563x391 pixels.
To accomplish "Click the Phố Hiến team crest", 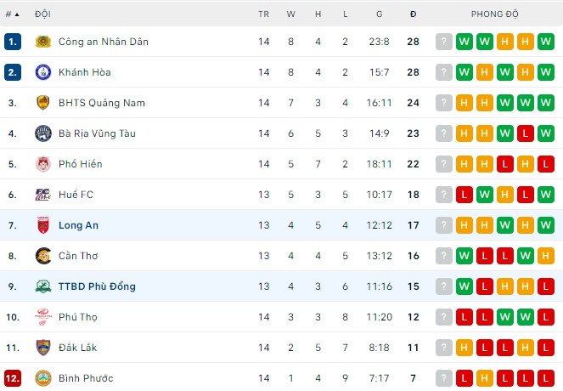I will (42, 164).
